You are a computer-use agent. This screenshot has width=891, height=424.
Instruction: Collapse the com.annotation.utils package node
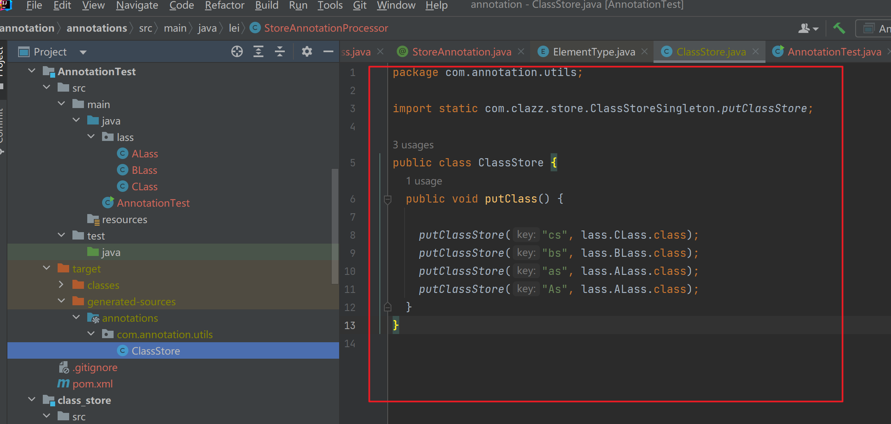91,334
